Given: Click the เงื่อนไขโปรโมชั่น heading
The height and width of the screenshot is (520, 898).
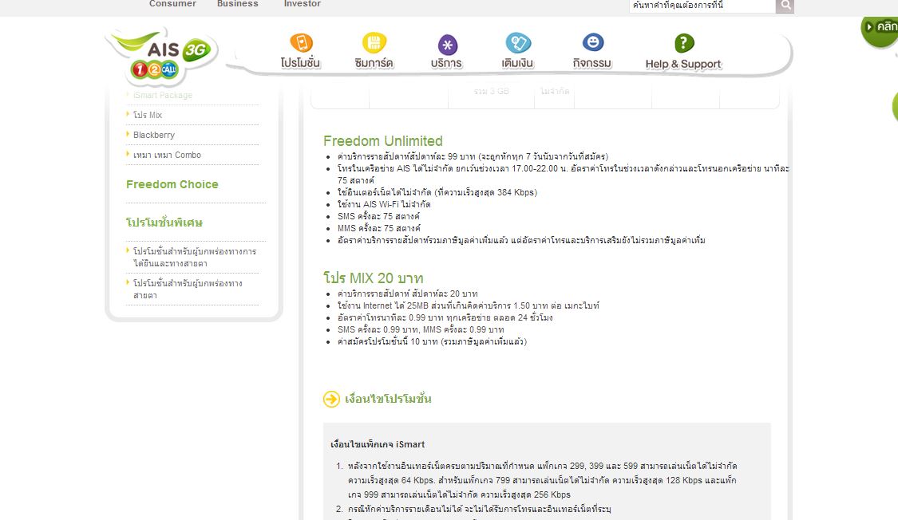Looking at the screenshot, I should [388, 399].
